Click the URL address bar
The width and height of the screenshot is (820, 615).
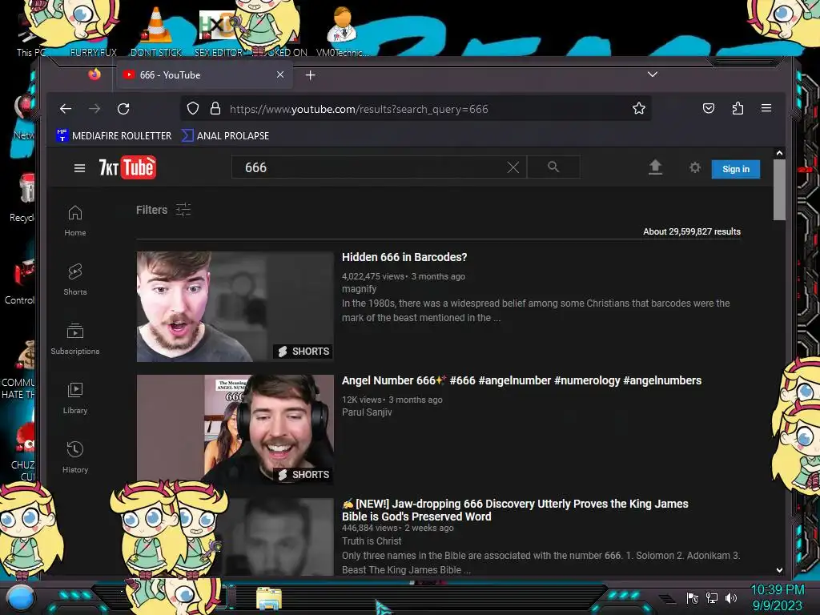pos(416,109)
